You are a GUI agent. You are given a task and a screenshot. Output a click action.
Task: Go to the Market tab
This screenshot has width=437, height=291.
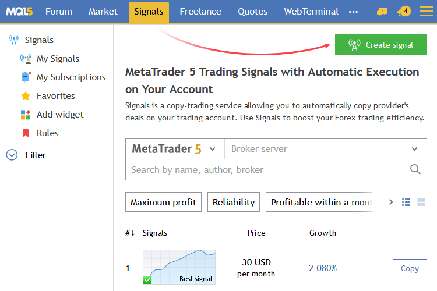tap(103, 12)
